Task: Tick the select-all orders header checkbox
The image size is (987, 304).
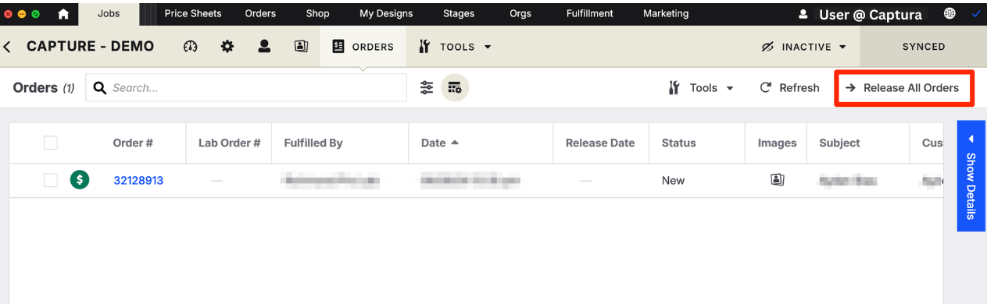Action: (x=51, y=143)
